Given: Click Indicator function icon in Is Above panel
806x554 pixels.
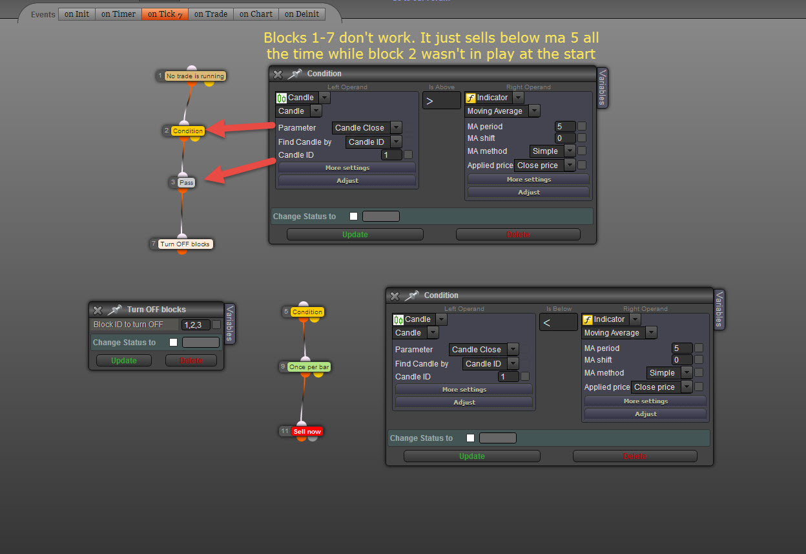Looking at the screenshot, I should pyautogui.click(x=471, y=98).
